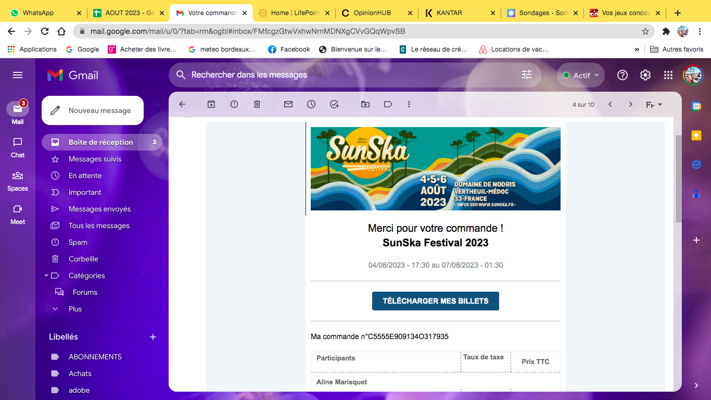Open the Google apps grid
The image size is (711, 400).
point(668,75)
